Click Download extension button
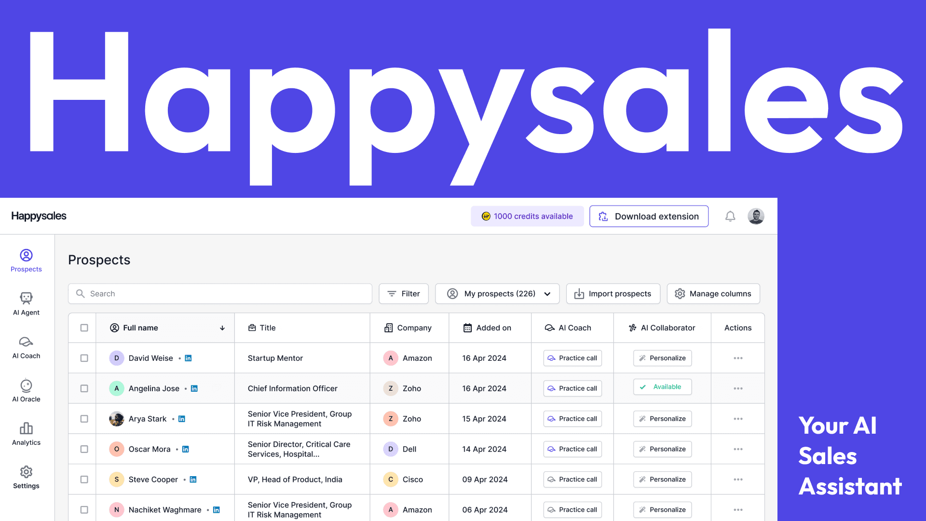 (x=649, y=216)
